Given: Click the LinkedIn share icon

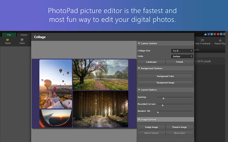Looking at the screenshot, I should coord(221,34).
